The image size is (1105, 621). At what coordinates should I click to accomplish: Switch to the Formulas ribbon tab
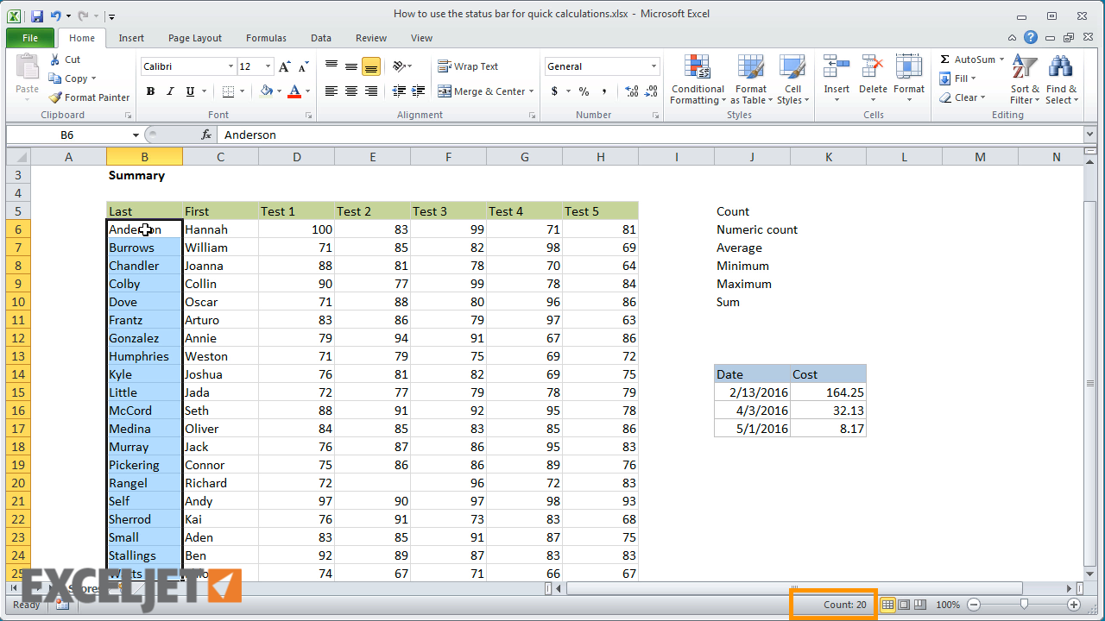tap(265, 38)
